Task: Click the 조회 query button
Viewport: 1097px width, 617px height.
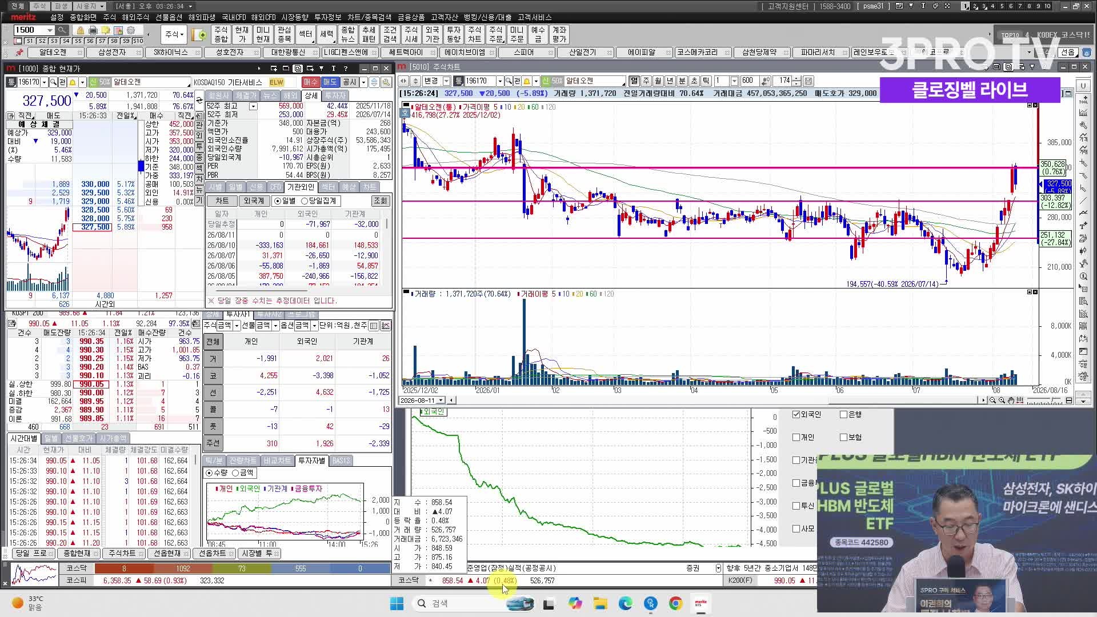Action: [380, 201]
